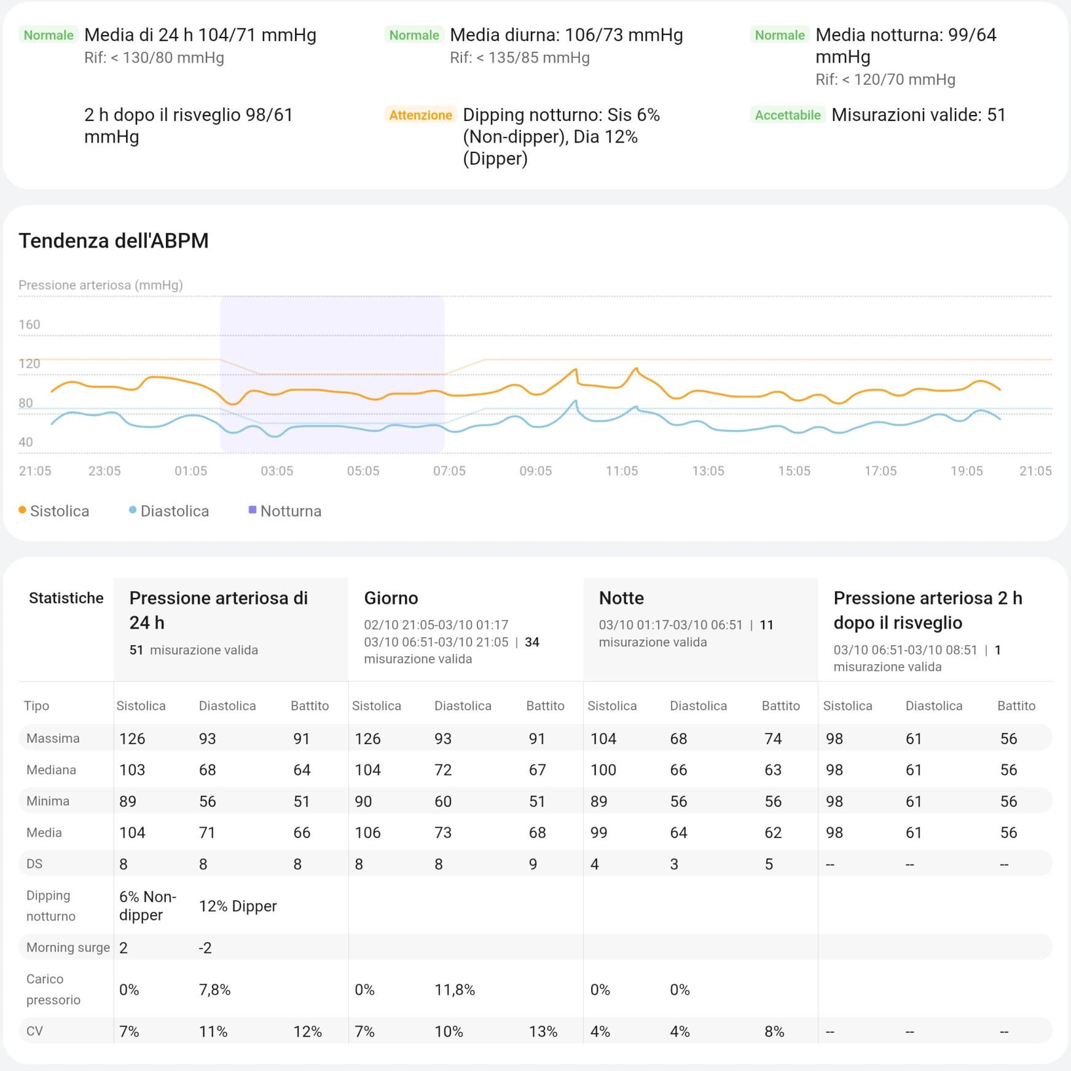
Task: Click the 'Tendenza dell'ABPM' chart title
Action: tap(114, 241)
